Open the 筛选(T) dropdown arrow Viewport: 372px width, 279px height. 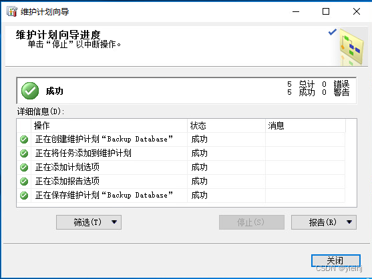pos(114,222)
